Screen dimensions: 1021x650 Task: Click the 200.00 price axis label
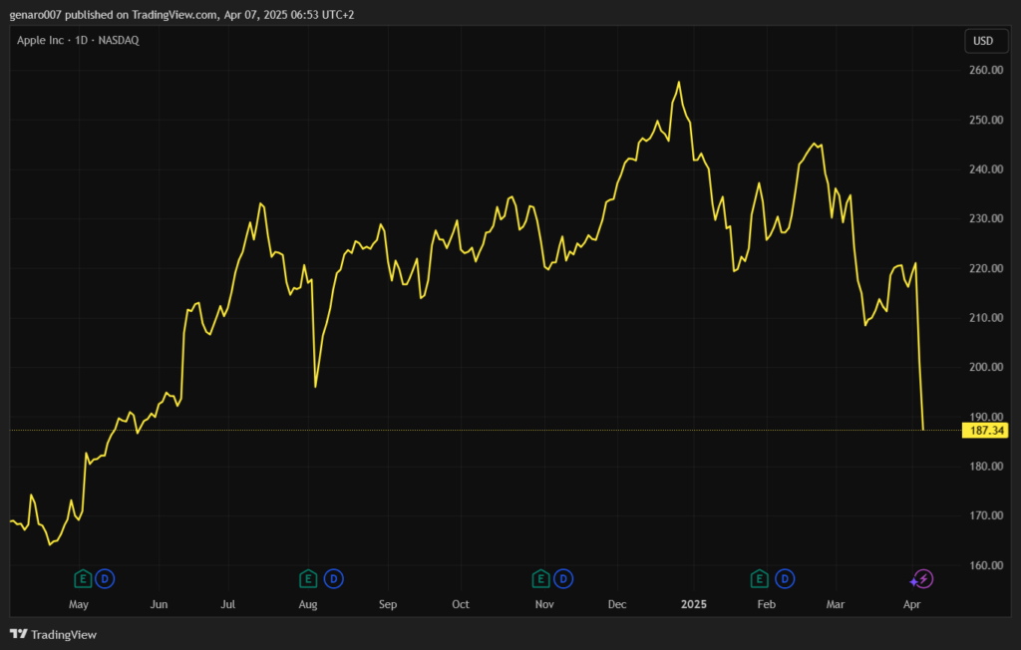click(984, 368)
